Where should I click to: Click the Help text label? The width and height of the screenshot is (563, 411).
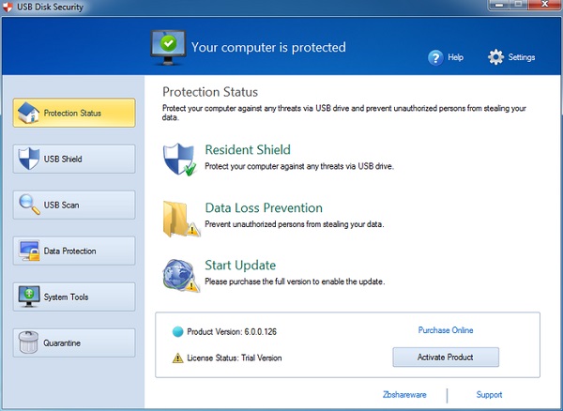point(456,57)
